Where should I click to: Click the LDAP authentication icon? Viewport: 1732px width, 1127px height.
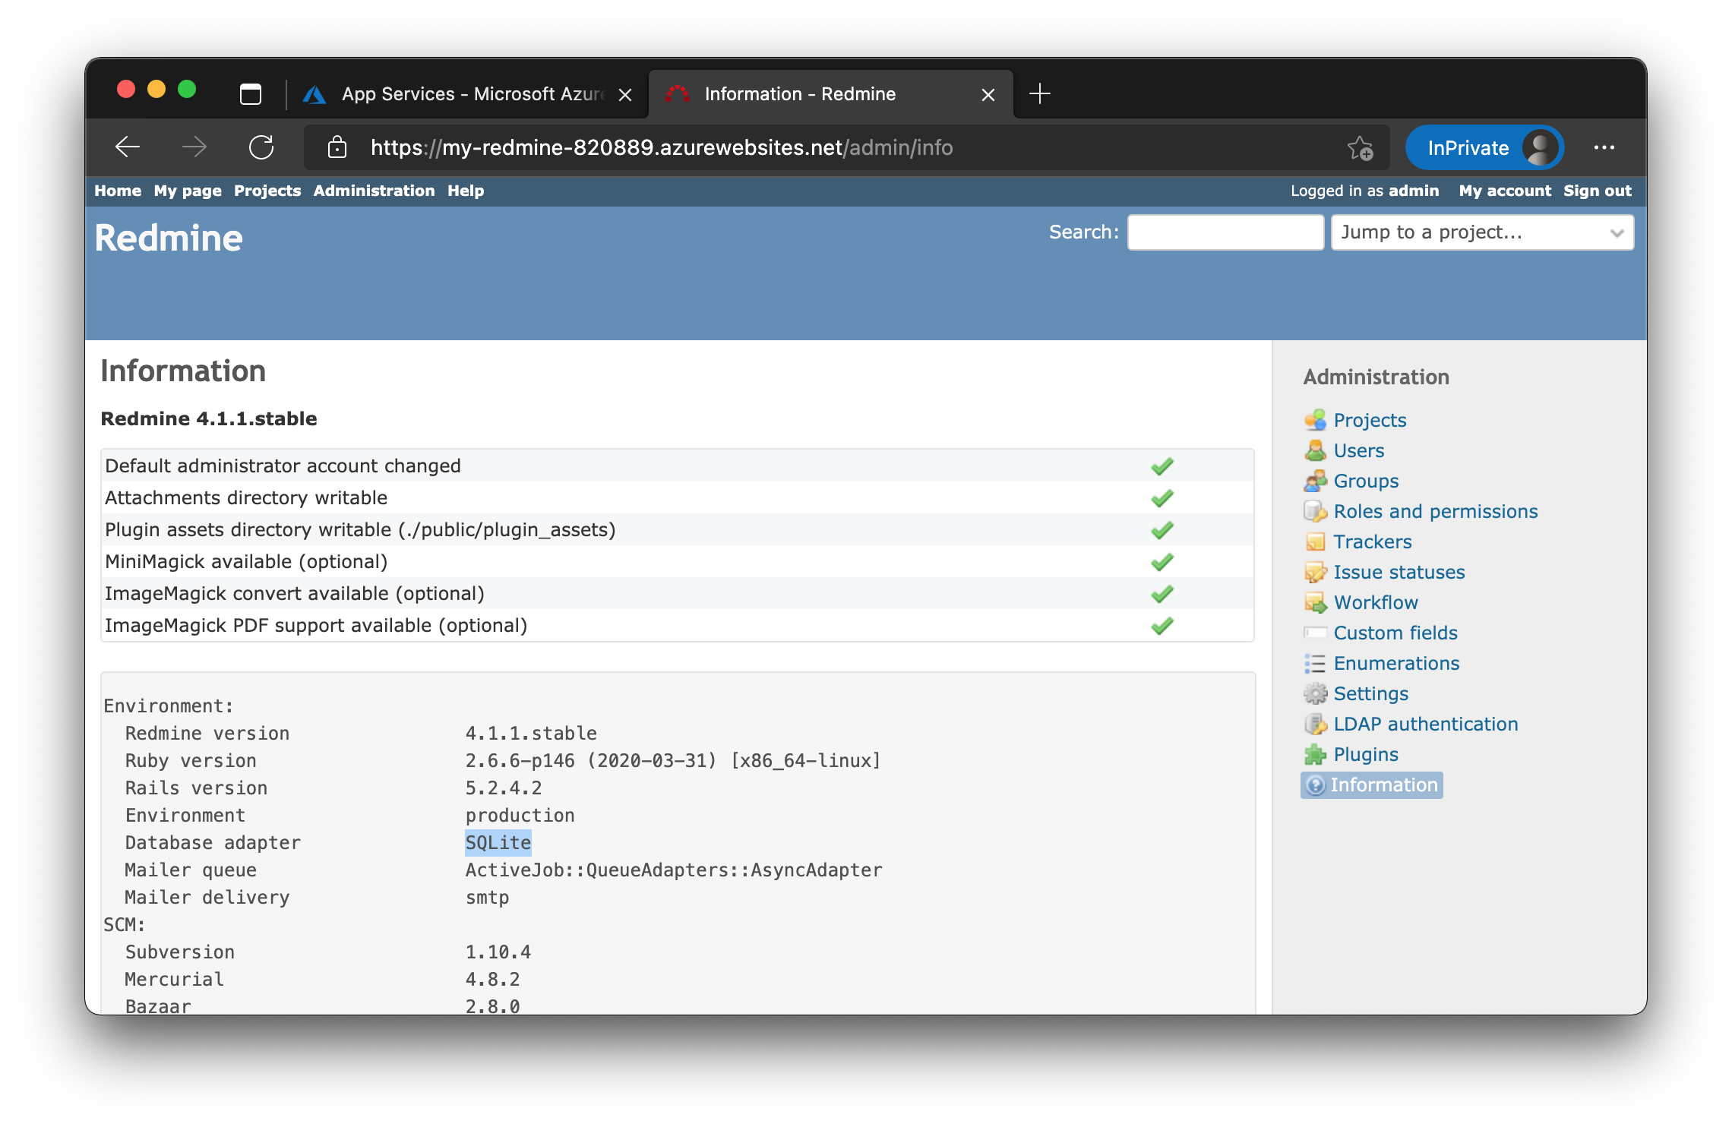point(1316,724)
